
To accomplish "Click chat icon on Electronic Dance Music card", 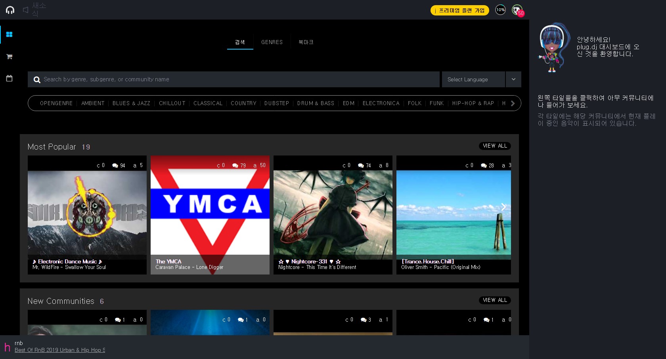I will pyautogui.click(x=115, y=165).
